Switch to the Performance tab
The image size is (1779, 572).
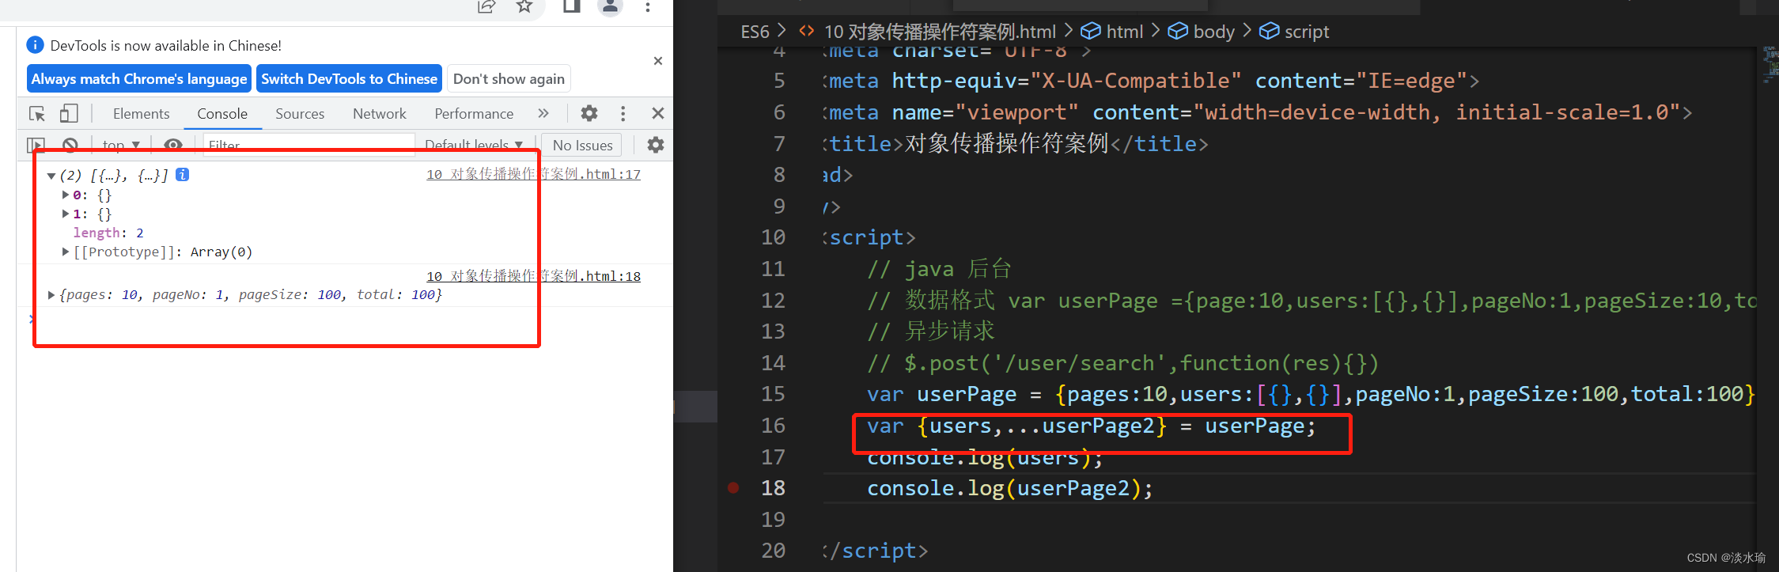474,113
